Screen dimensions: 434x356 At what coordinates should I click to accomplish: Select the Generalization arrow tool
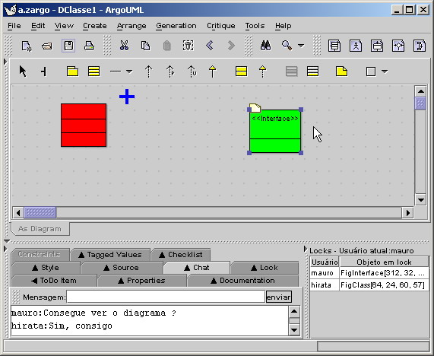tap(212, 72)
